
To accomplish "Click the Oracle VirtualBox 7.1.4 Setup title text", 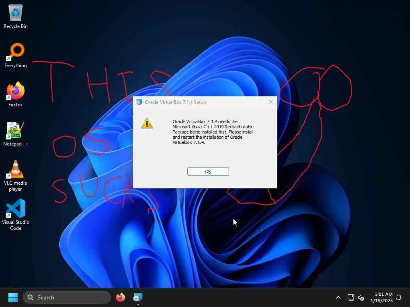I will tap(175, 102).
